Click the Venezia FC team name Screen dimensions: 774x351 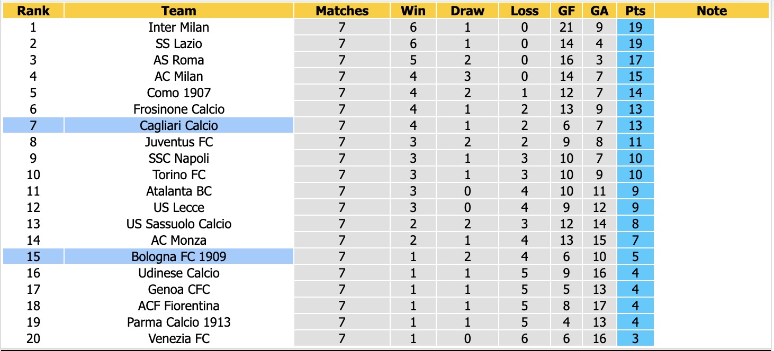[x=179, y=338]
